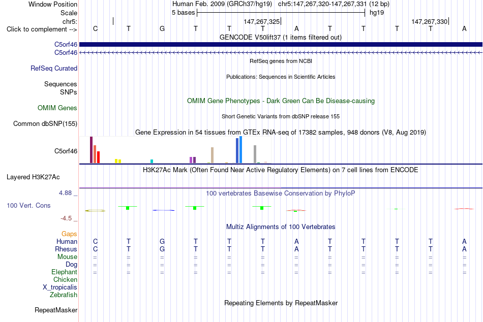This screenshot has width=483, height=322.
Task: Click the 100 Vert. Cons track label
Action: 28,206
